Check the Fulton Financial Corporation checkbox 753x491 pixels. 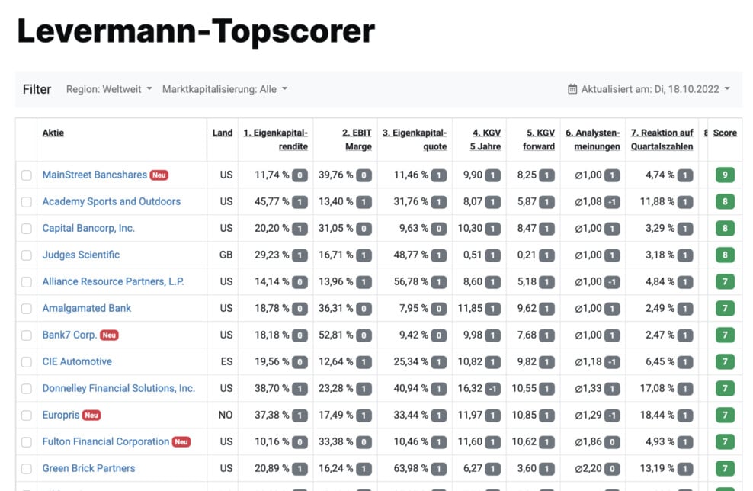coord(27,442)
